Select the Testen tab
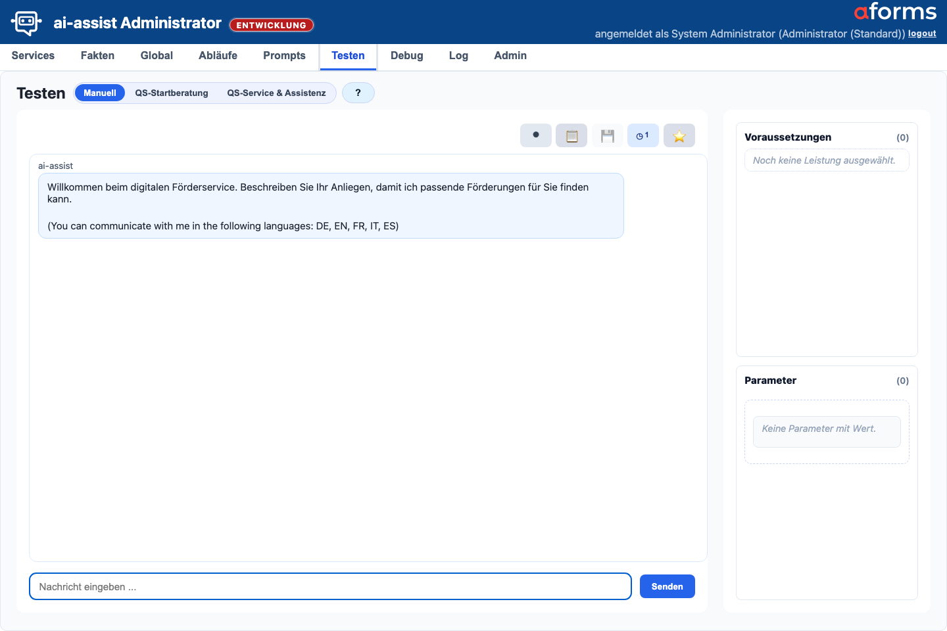The height and width of the screenshot is (631, 947). [x=348, y=56]
